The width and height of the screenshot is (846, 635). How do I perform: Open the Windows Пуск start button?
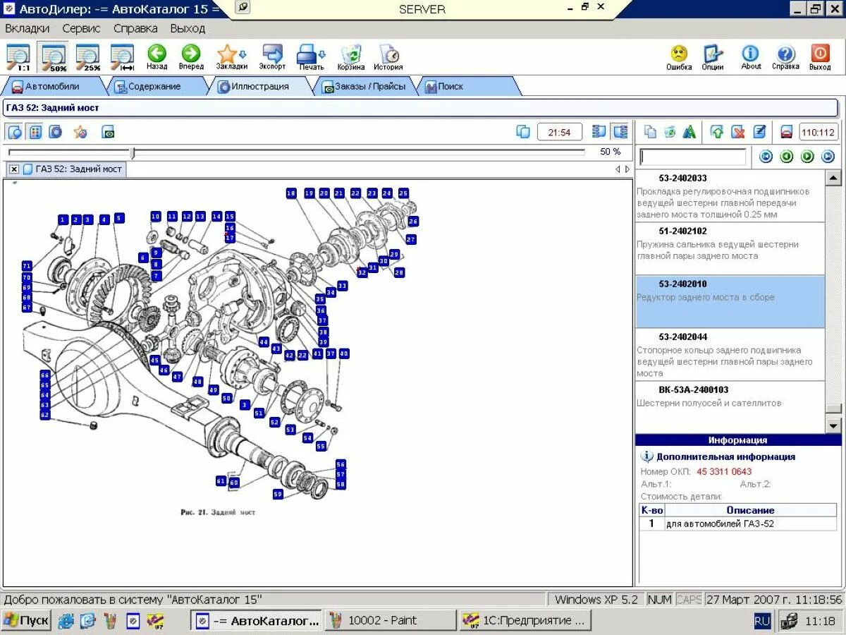[x=26, y=621]
